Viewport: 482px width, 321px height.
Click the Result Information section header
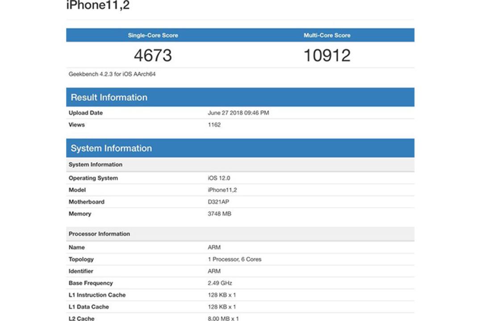coord(241,97)
